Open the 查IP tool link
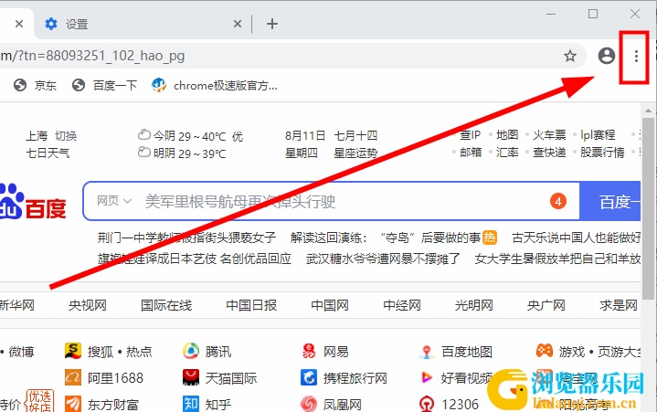The width and height of the screenshot is (657, 412). (x=470, y=135)
